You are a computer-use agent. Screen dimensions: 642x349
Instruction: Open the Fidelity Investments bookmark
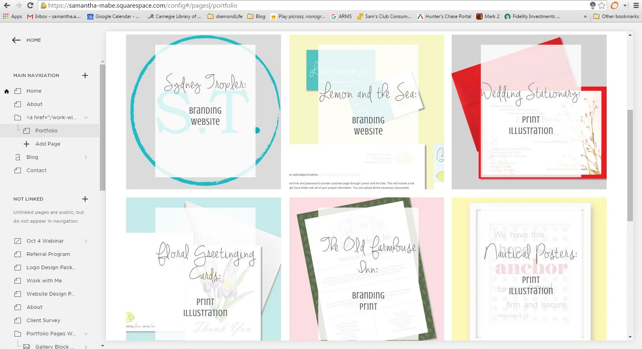(x=532, y=16)
